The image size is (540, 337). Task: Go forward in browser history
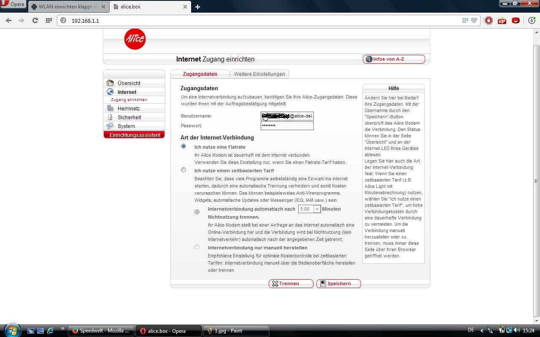click(22, 20)
